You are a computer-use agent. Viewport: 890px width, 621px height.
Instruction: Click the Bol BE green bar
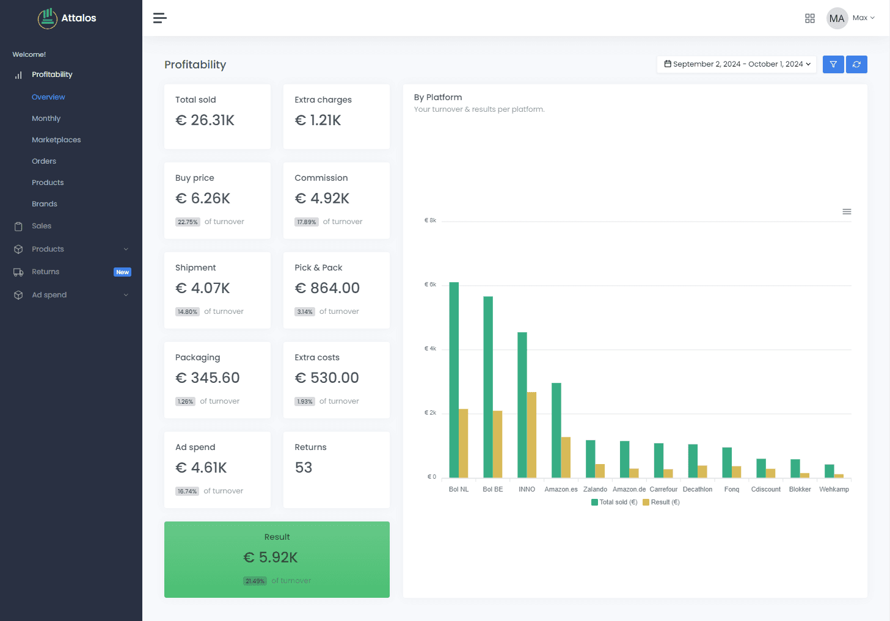[x=488, y=387]
